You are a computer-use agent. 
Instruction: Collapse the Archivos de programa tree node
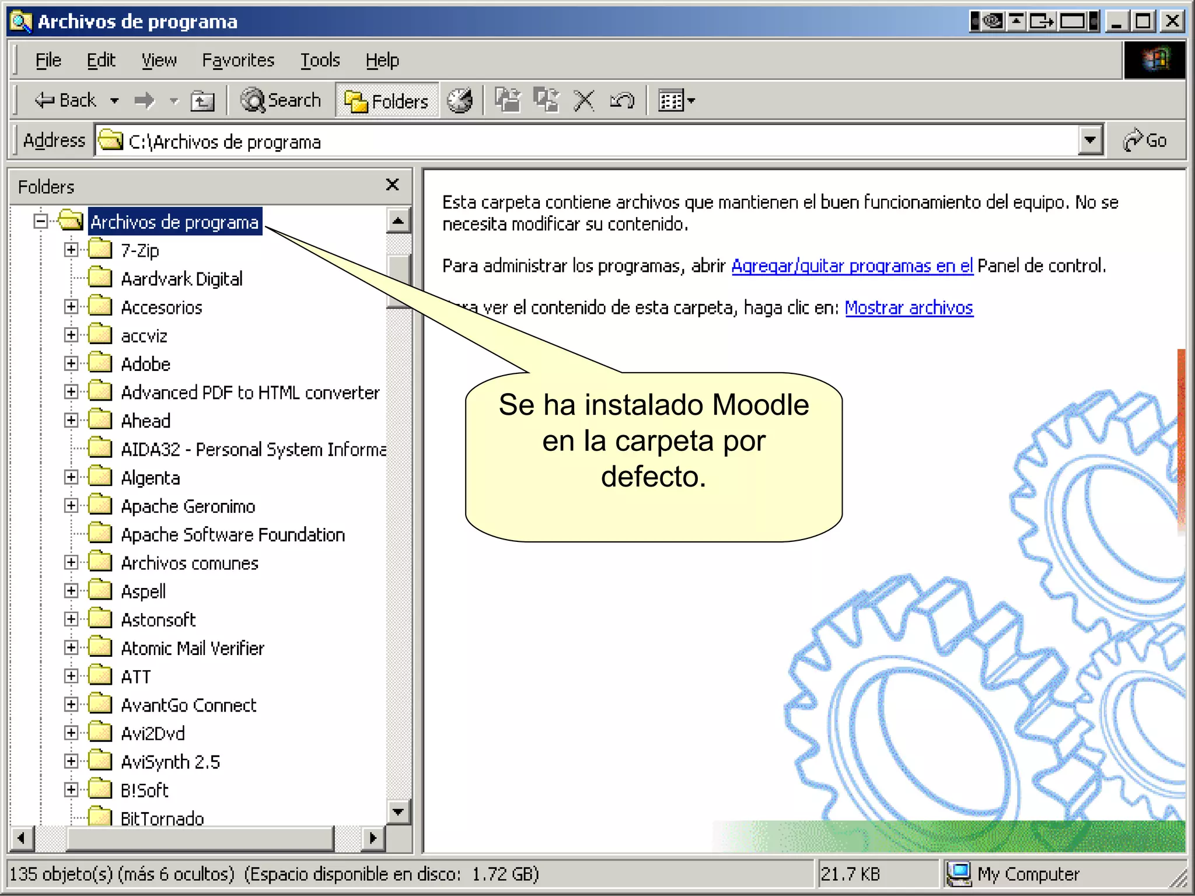(x=40, y=222)
